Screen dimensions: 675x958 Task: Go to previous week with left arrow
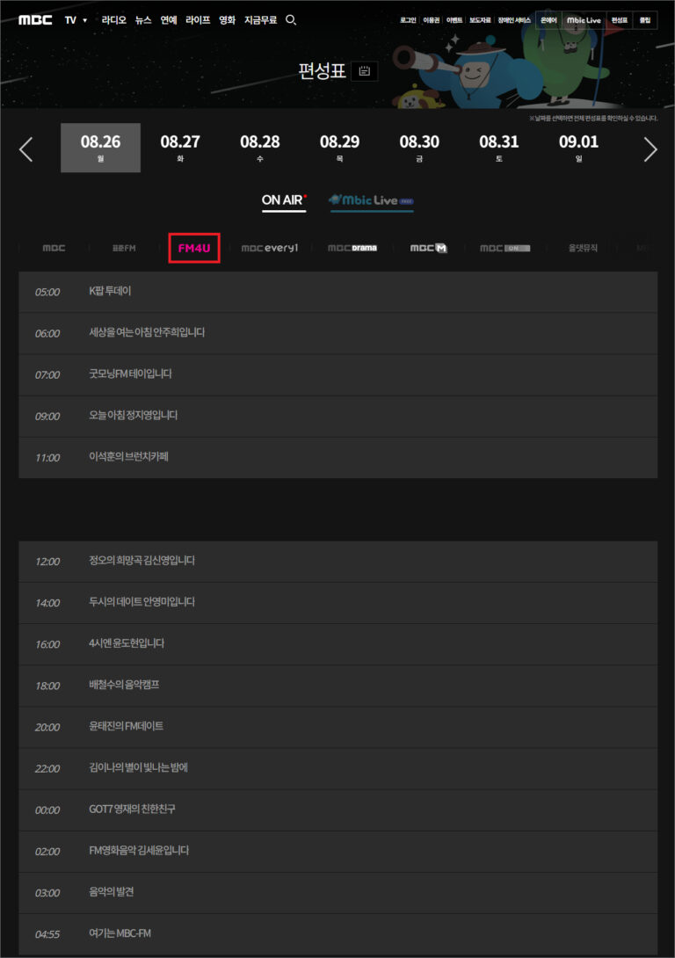(26, 149)
